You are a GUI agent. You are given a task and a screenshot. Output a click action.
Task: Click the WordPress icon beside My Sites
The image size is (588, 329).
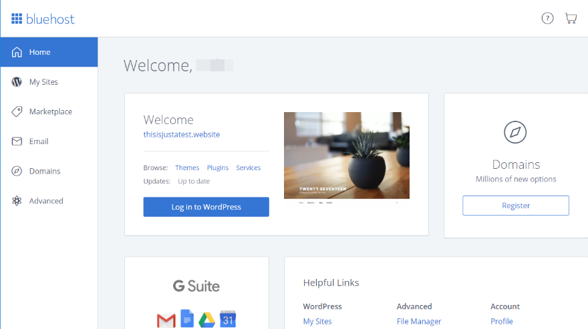(17, 81)
